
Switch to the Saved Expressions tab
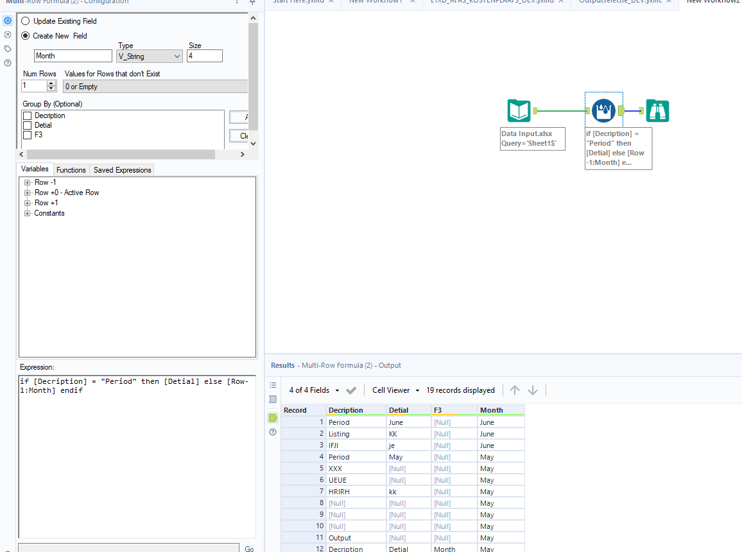[122, 170]
